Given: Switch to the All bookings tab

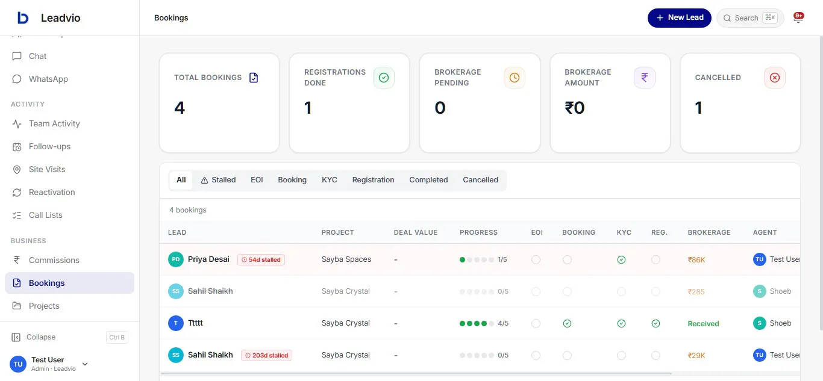Looking at the screenshot, I should [181, 180].
